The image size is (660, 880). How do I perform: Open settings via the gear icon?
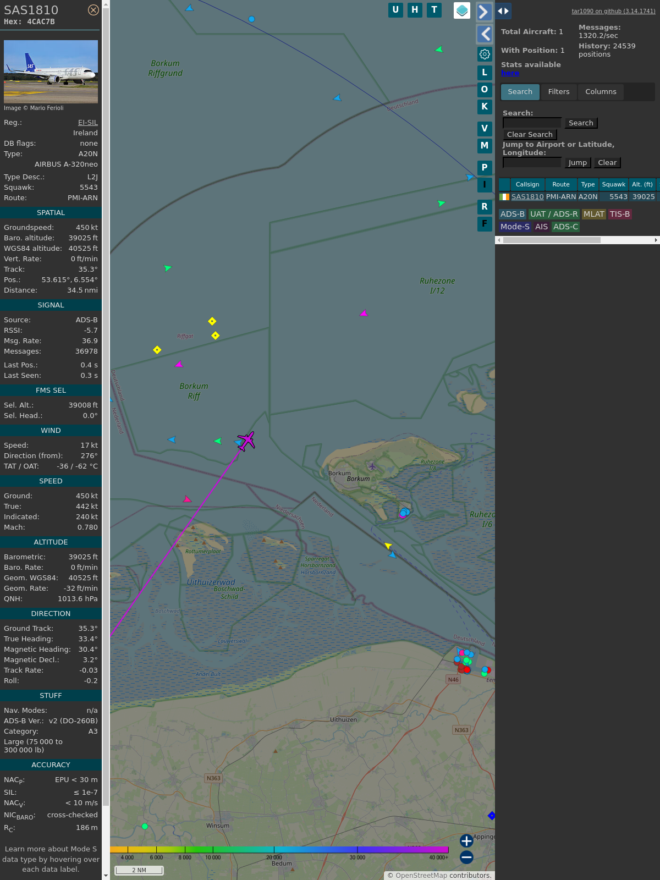[485, 54]
